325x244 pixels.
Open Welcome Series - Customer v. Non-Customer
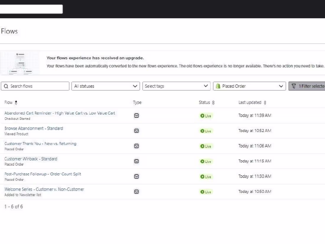pyautogui.click(x=44, y=189)
